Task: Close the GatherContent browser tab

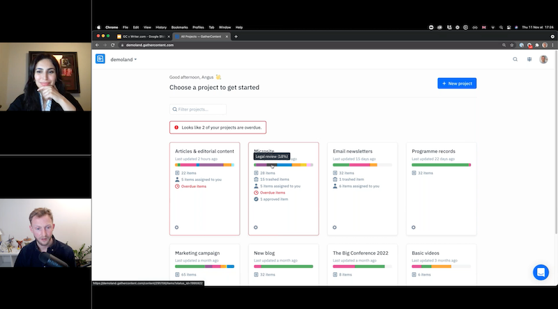Action: click(x=227, y=37)
